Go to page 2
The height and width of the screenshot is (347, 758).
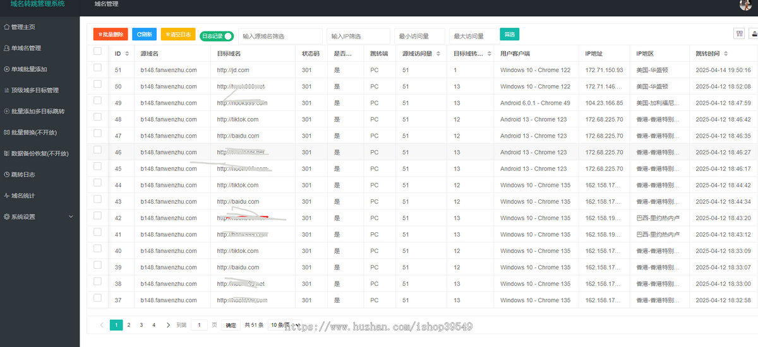129,325
